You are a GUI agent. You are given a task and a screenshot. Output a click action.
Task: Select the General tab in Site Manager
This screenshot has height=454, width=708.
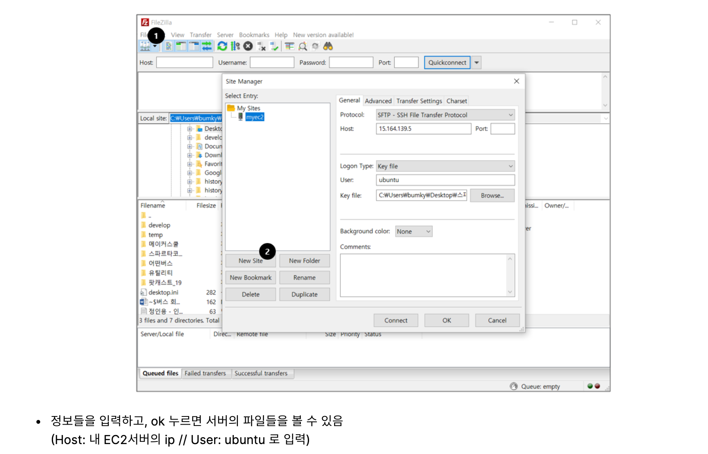(349, 100)
